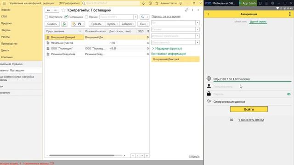Click the yellow document report icon
The width and height of the screenshot is (294, 165).
click(x=73, y=24)
